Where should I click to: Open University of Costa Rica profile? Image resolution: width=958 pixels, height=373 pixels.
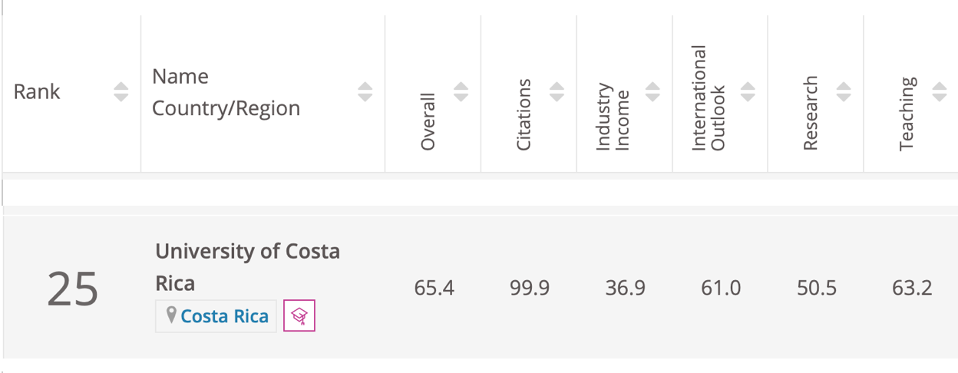tap(247, 267)
